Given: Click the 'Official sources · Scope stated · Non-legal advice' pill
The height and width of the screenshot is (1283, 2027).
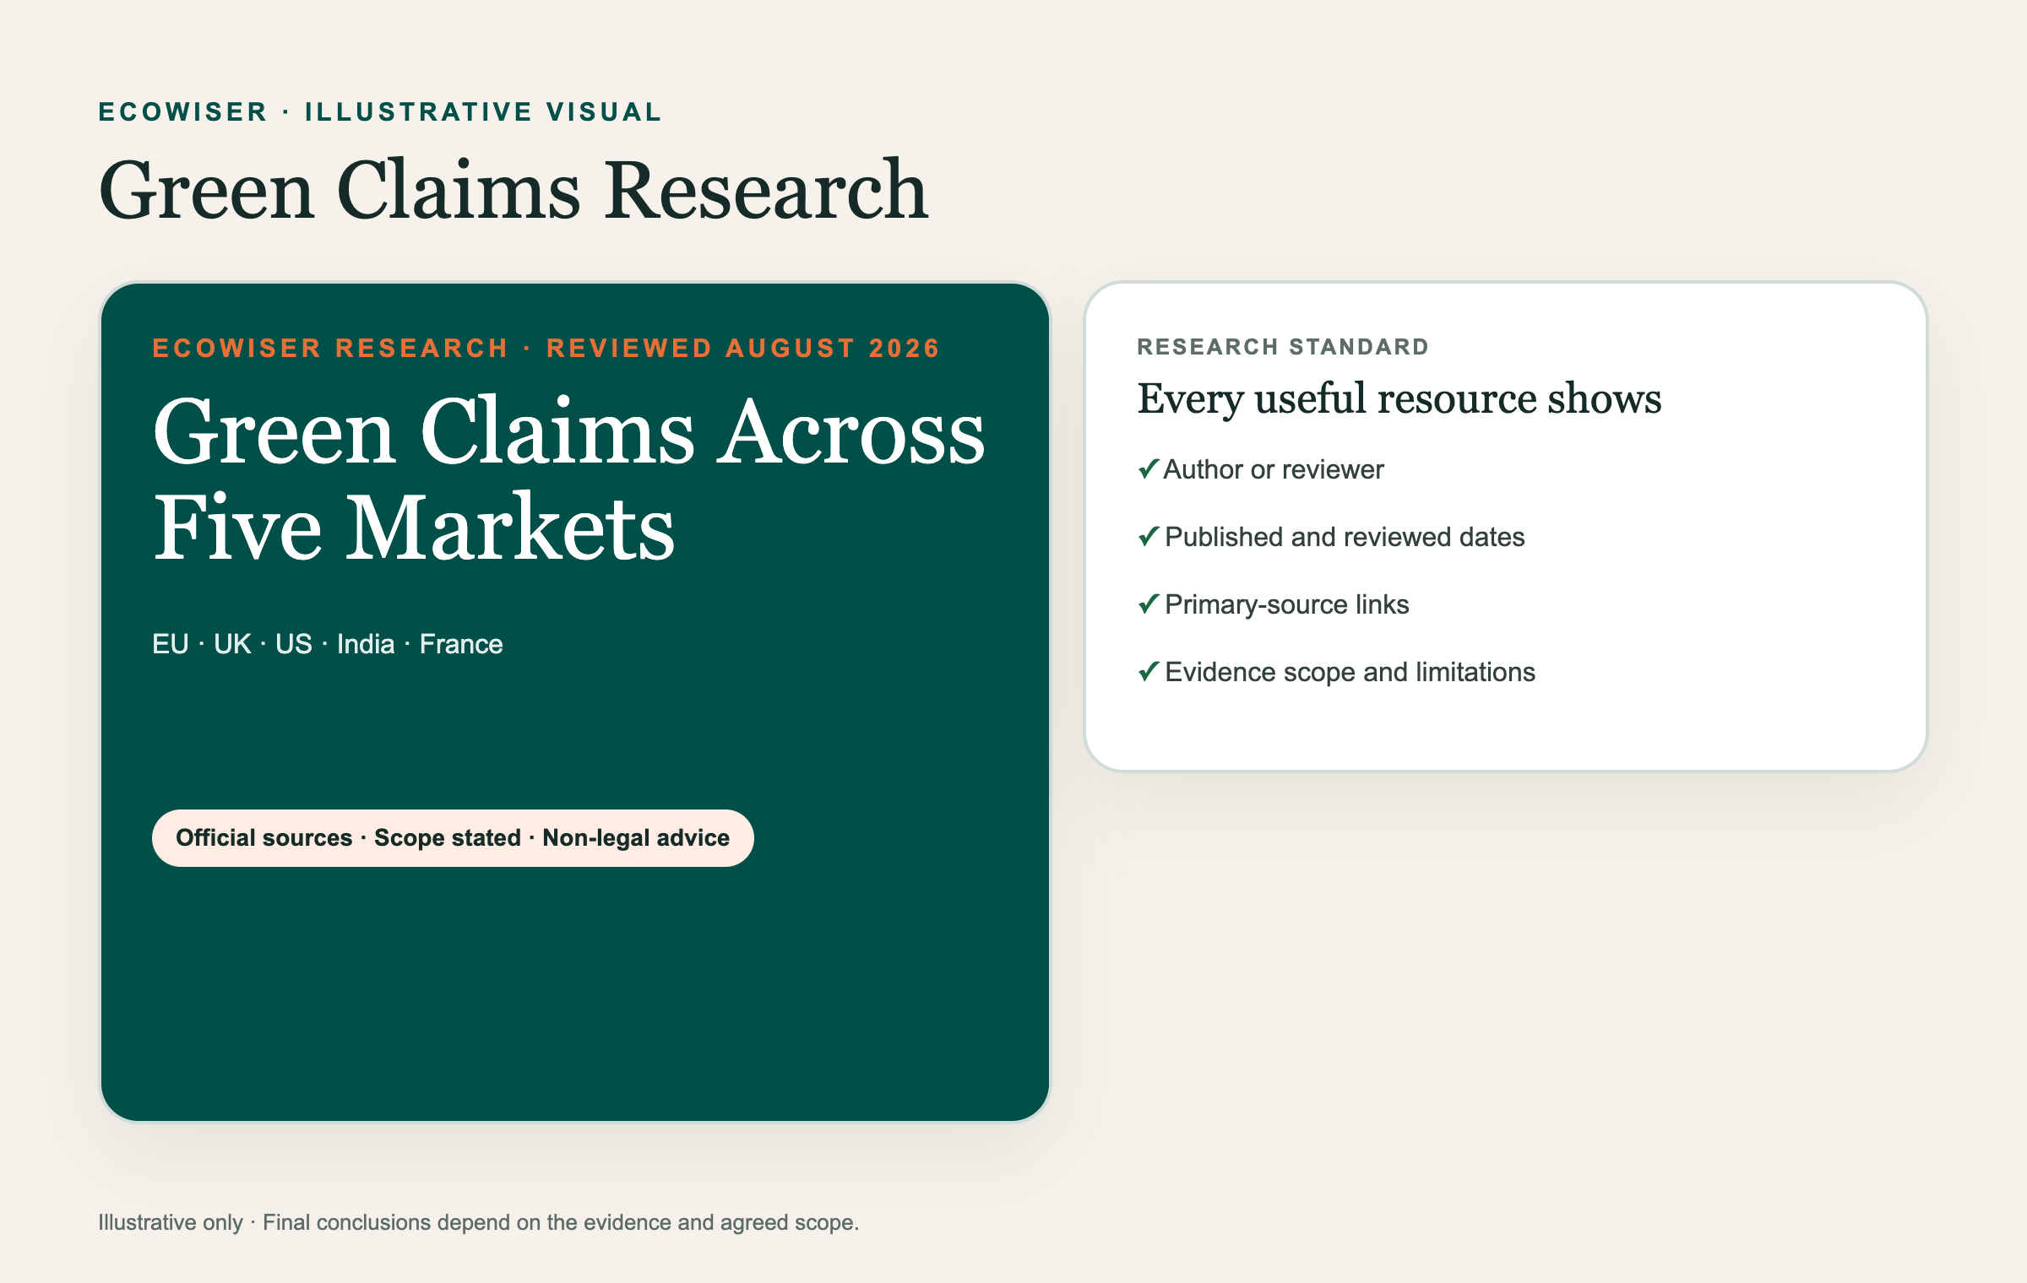Looking at the screenshot, I should click(453, 837).
